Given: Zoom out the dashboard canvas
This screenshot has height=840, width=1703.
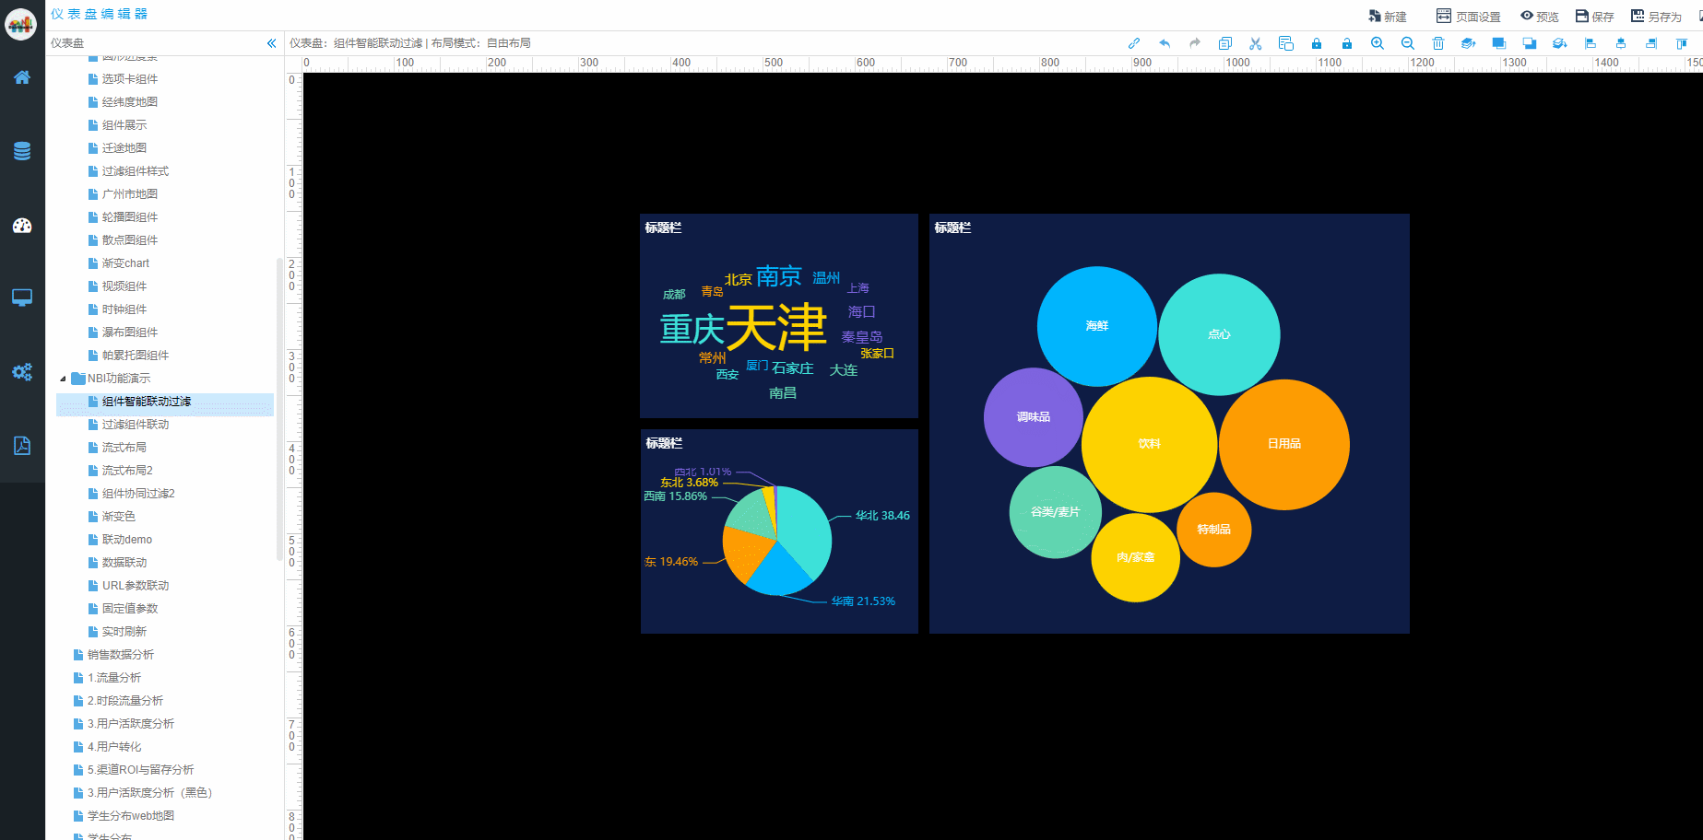Looking at the screenshot, I should 1408,43.
